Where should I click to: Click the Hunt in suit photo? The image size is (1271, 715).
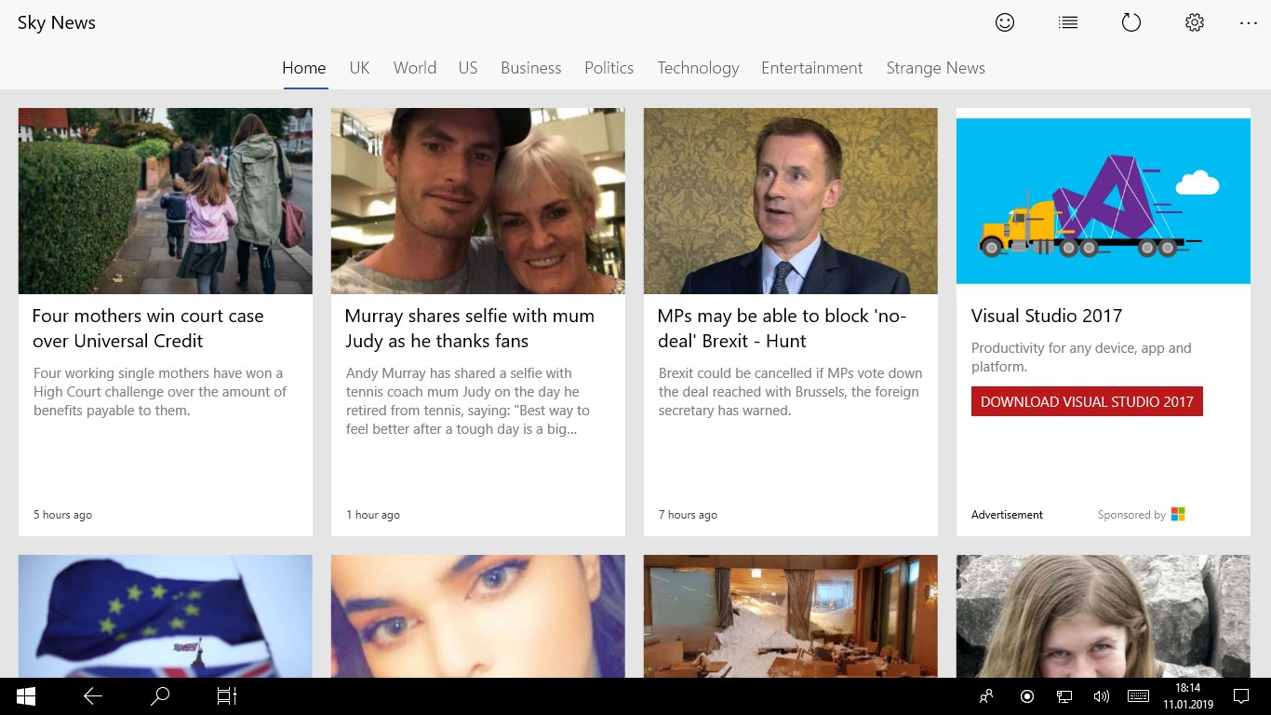tap(791, 201)
